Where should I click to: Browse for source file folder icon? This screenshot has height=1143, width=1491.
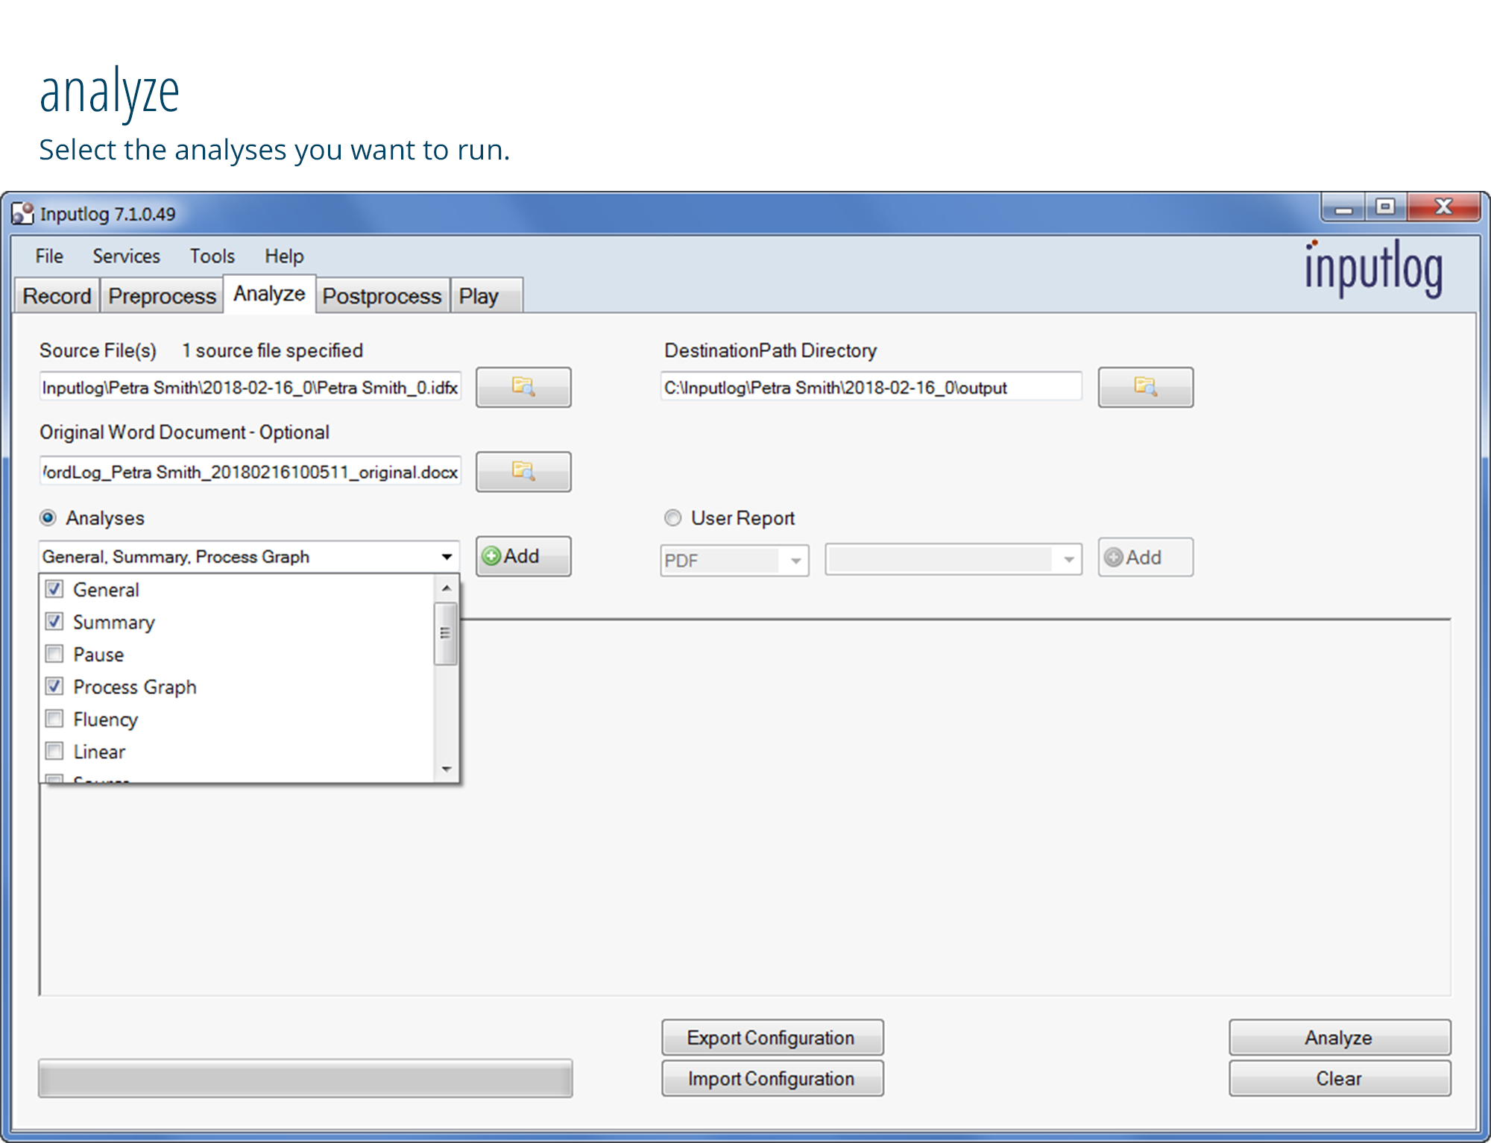[523, 387]
